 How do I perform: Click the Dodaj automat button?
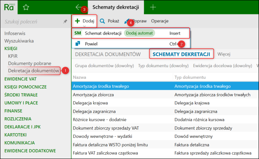(139, 33)
